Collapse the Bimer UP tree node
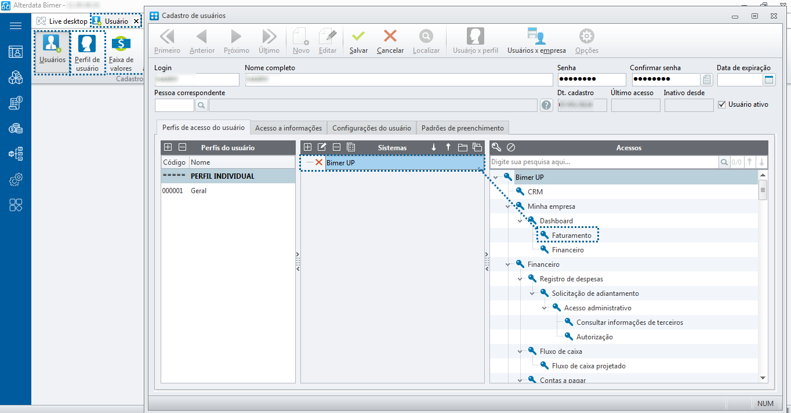The width and height of the screenshot is (791, 413). (496, 177)
